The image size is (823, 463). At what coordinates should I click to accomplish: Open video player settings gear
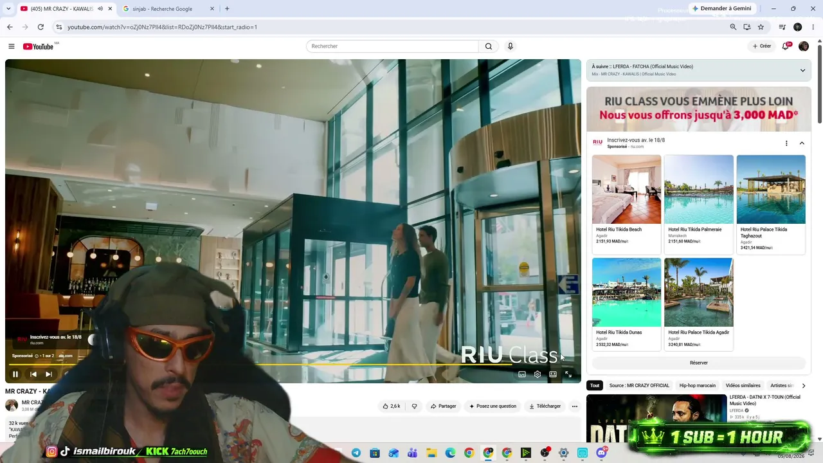click(538, 374)
